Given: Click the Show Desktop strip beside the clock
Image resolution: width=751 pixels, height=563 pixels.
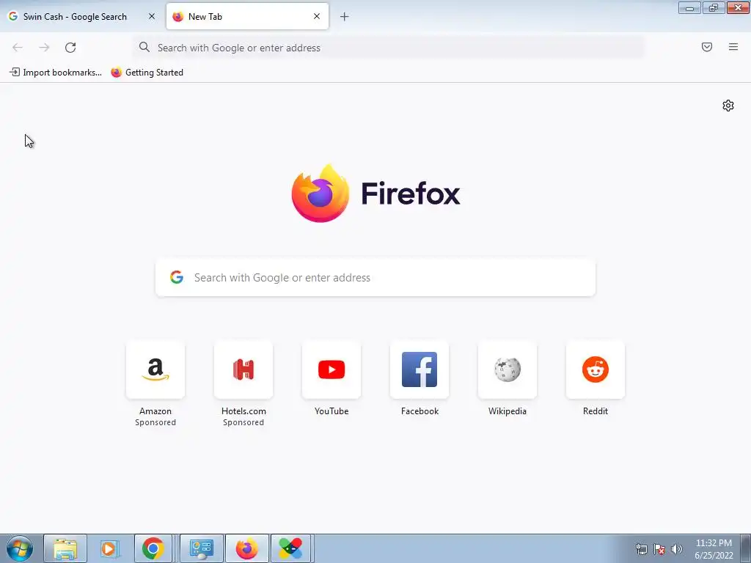Looking at the screenshot, I should pyautogui.click(x=746, y=548).
